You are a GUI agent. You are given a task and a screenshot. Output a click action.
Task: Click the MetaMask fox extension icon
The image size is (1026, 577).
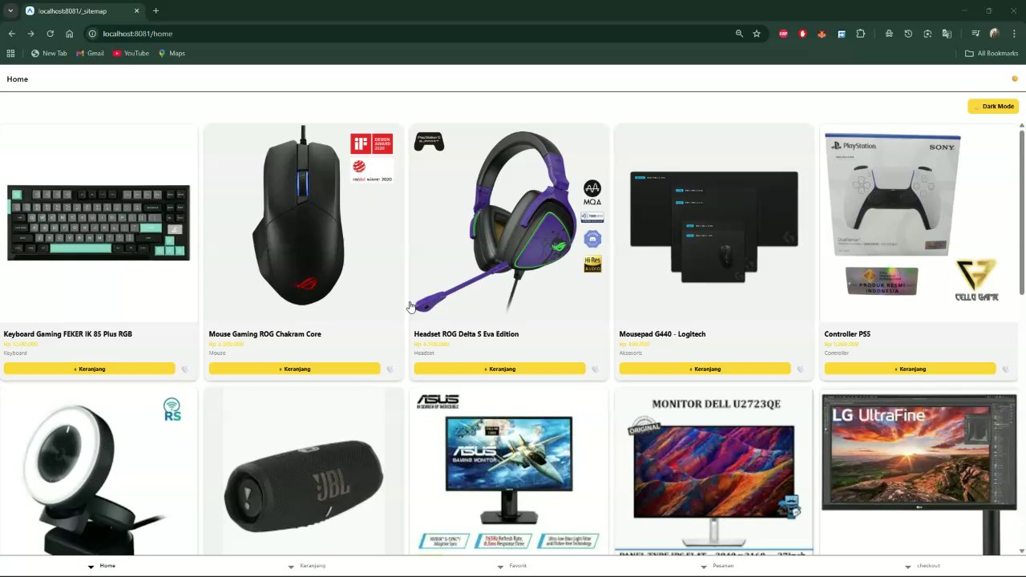(x=822, y=34)
